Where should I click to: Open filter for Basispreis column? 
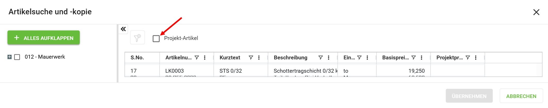tap(414, 58)
